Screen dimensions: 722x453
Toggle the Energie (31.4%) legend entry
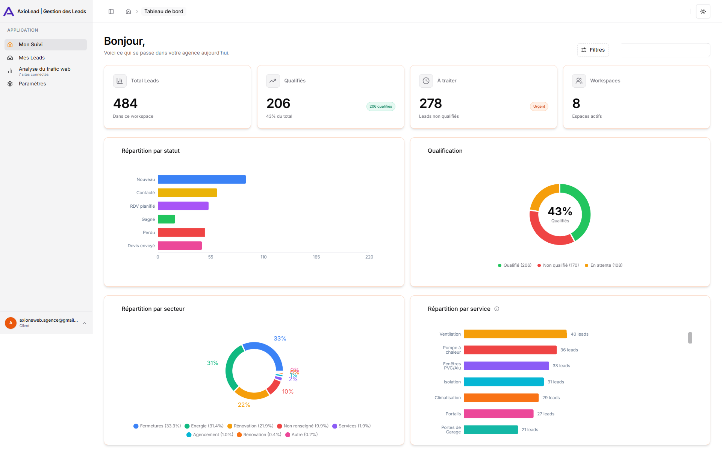tap(204, 426)
